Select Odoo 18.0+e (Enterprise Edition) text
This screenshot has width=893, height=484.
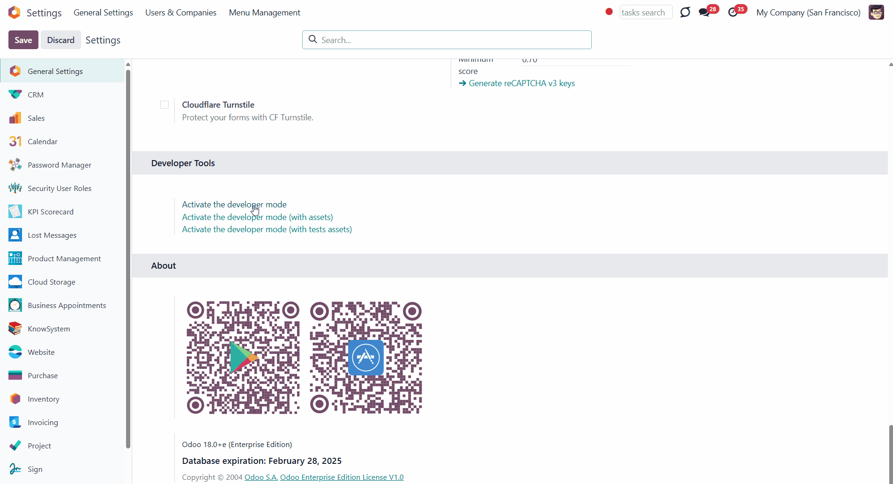coord(237,445)
